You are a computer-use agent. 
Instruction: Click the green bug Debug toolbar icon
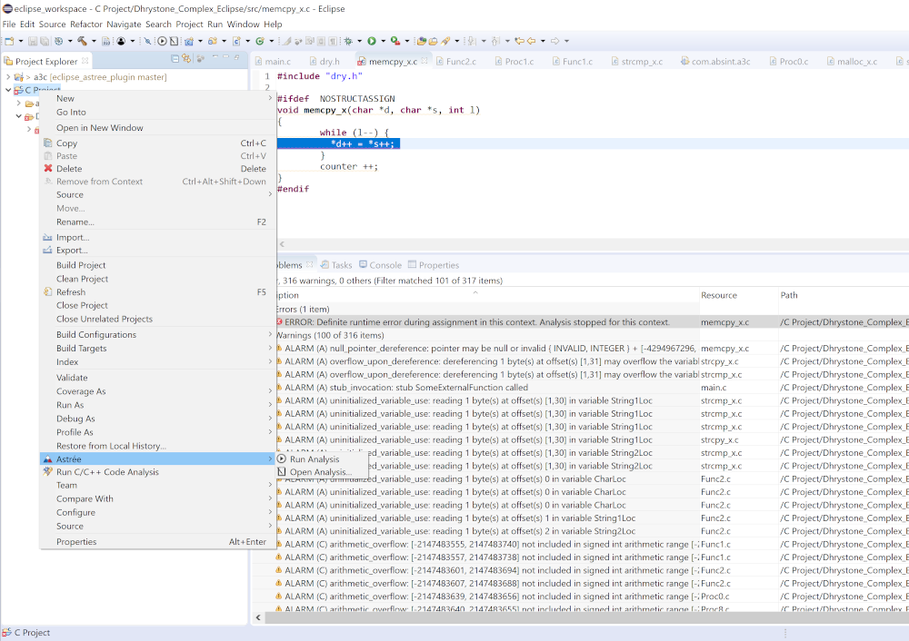[348, 41]
